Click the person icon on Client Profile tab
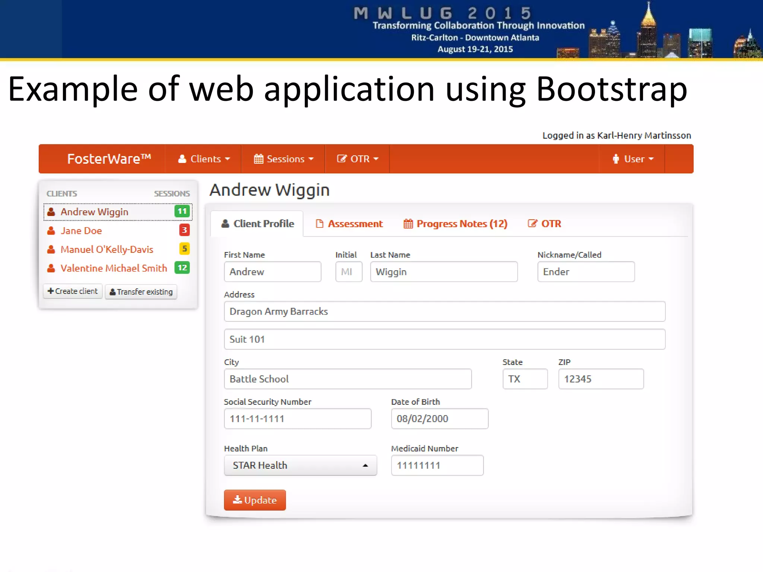The height and width of the screenshot is (572, 763). click(225, 223)
